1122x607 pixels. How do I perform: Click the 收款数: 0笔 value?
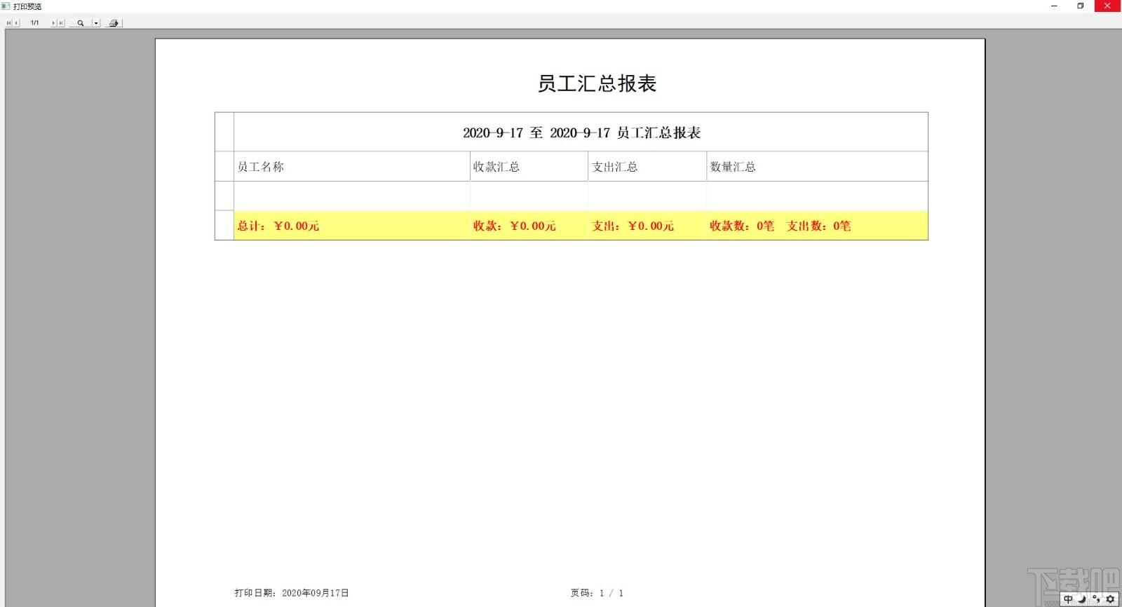pos(742,226)
